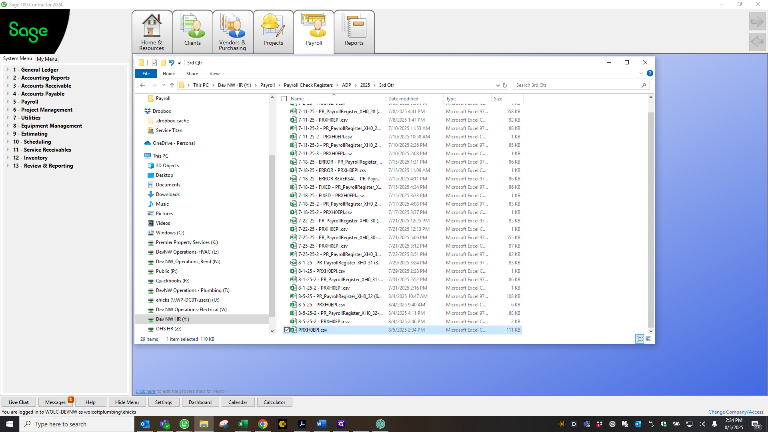
Task: Open Dropbox in the navigation pane
Action: (162, 111)
